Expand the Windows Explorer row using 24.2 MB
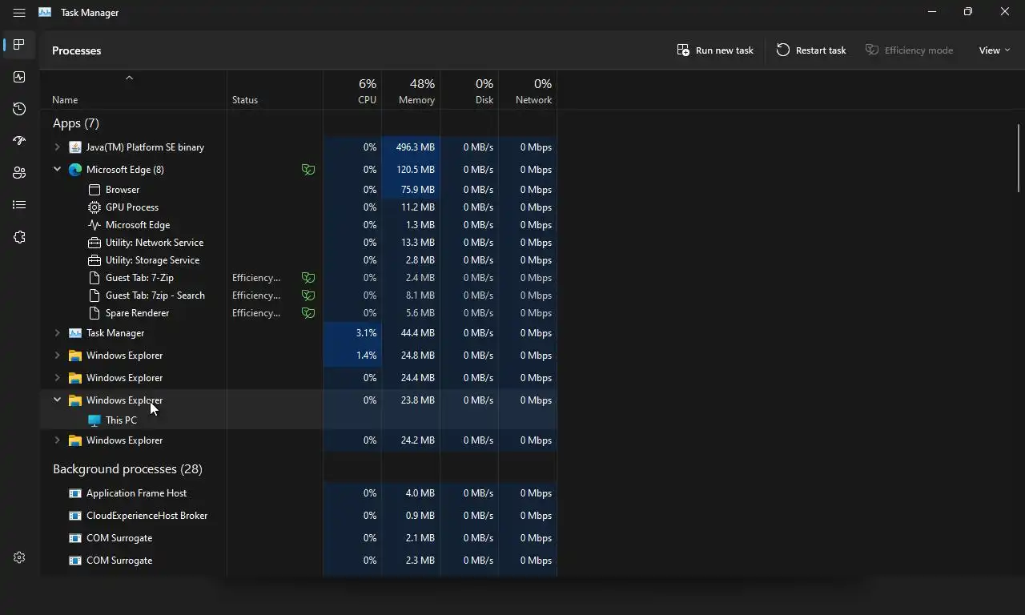Screen dimensions: 1025x615 [x=57, y=440]
